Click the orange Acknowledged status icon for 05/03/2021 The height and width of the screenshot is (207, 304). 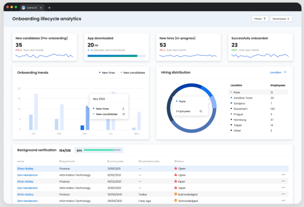coord(176,194)
